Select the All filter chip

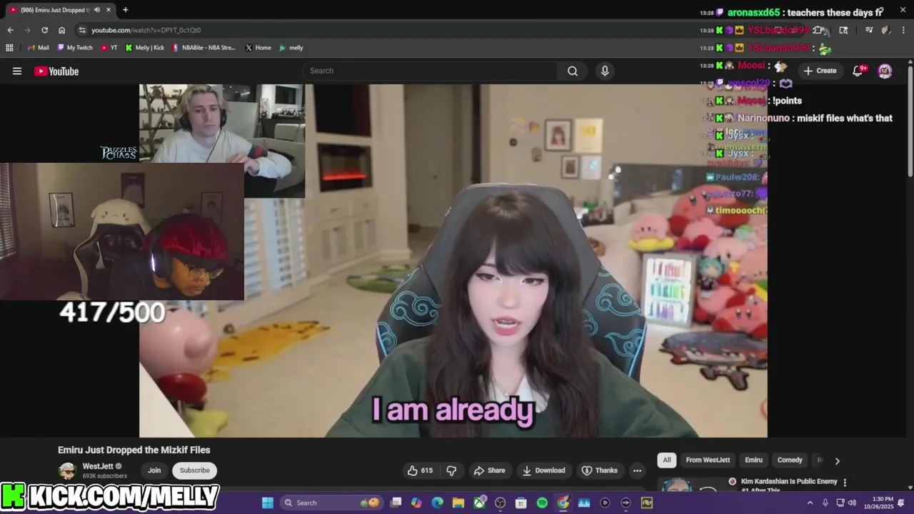click(666, 460)
